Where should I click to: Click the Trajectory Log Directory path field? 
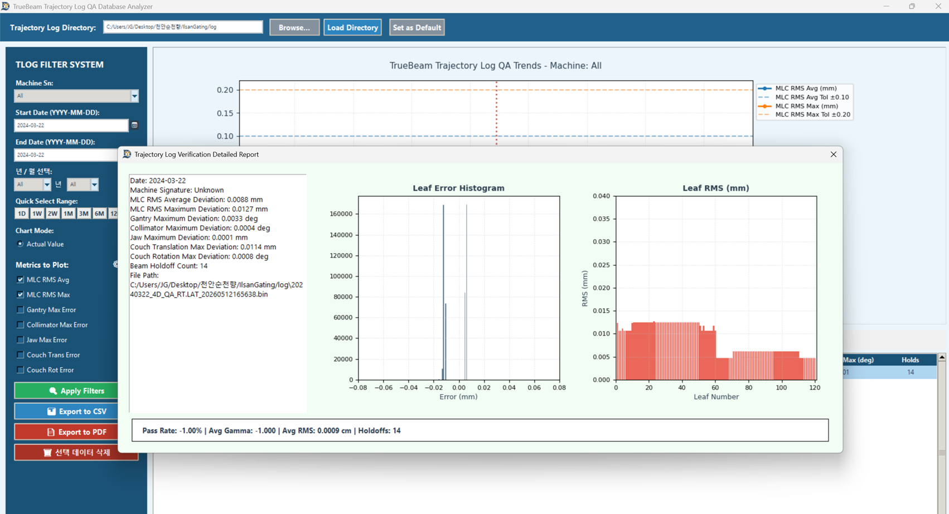click(183, 27)
